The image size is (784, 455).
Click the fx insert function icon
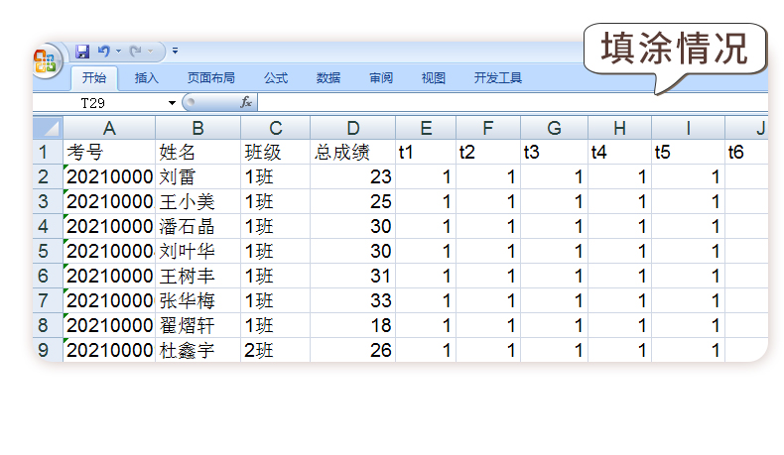(x=246, y=102)
